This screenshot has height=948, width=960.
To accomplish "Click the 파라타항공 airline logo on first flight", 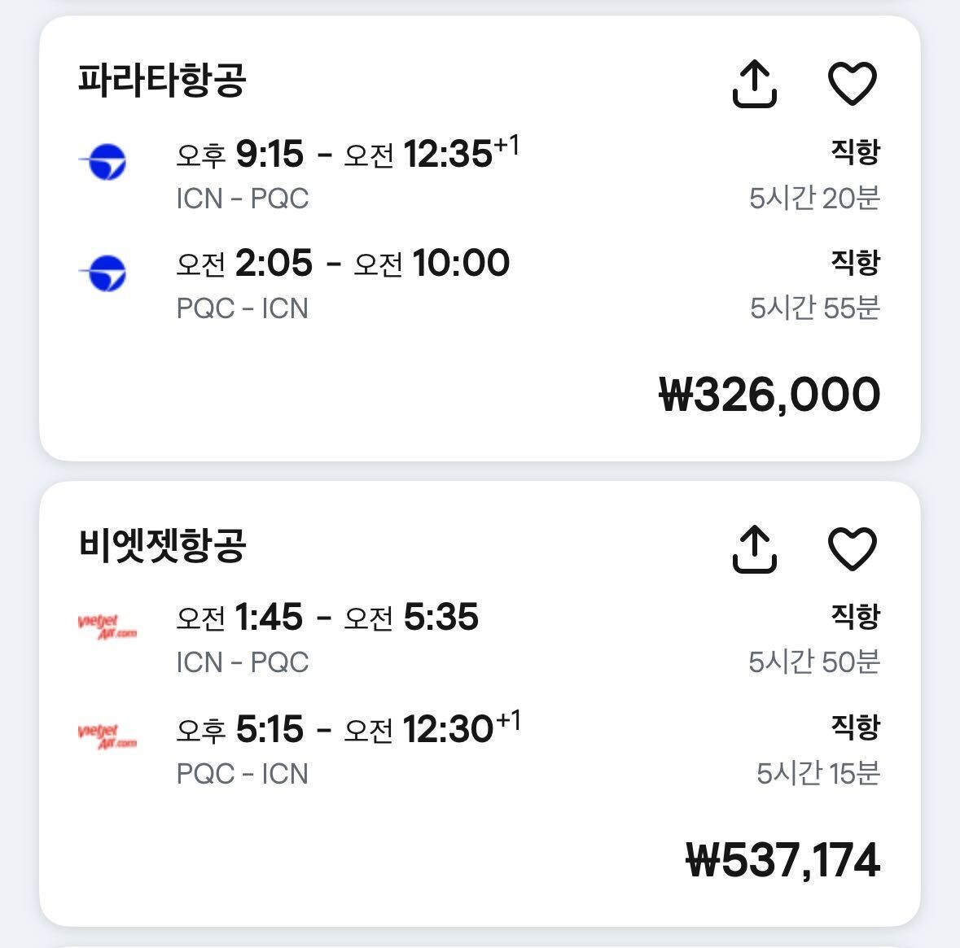I will pos(107,160).
